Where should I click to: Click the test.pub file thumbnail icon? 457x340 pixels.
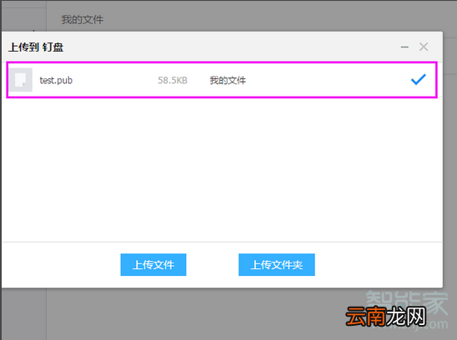20,80
